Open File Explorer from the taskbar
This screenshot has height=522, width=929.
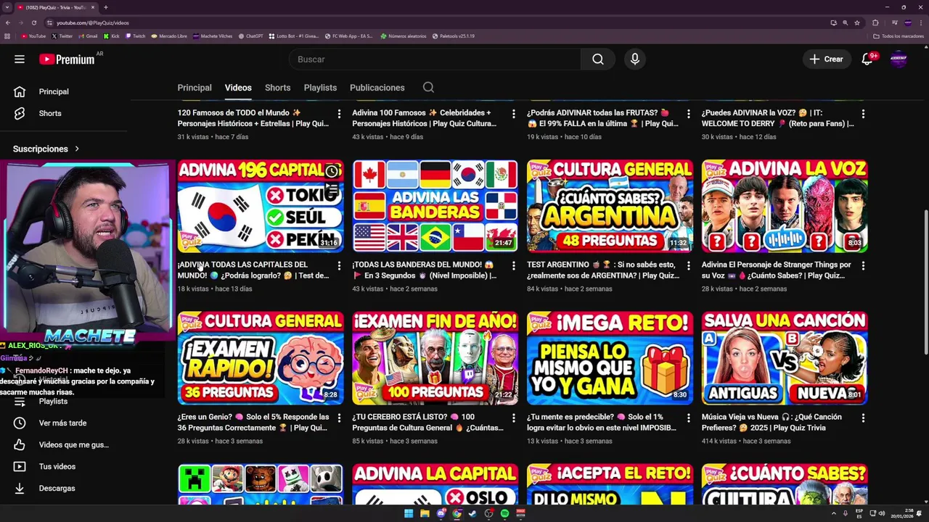tap(425, 513)
